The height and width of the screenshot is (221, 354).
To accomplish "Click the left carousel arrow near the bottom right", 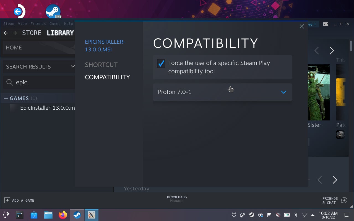I will pos(320,180).
